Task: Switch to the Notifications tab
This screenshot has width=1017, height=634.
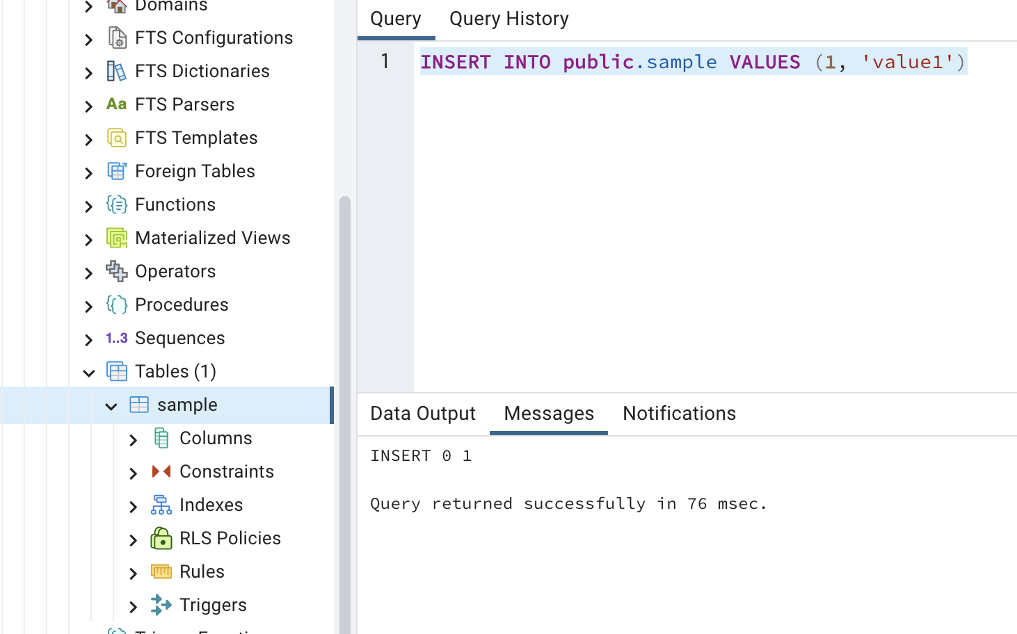Action: coord(679,413)
